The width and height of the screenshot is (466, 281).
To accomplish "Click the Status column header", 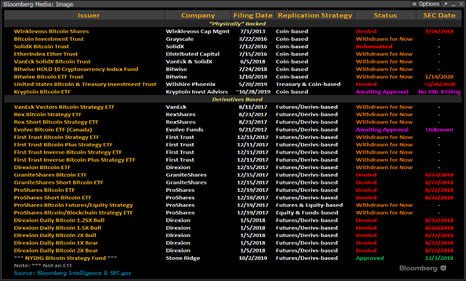I will click(x=385, y=15).
